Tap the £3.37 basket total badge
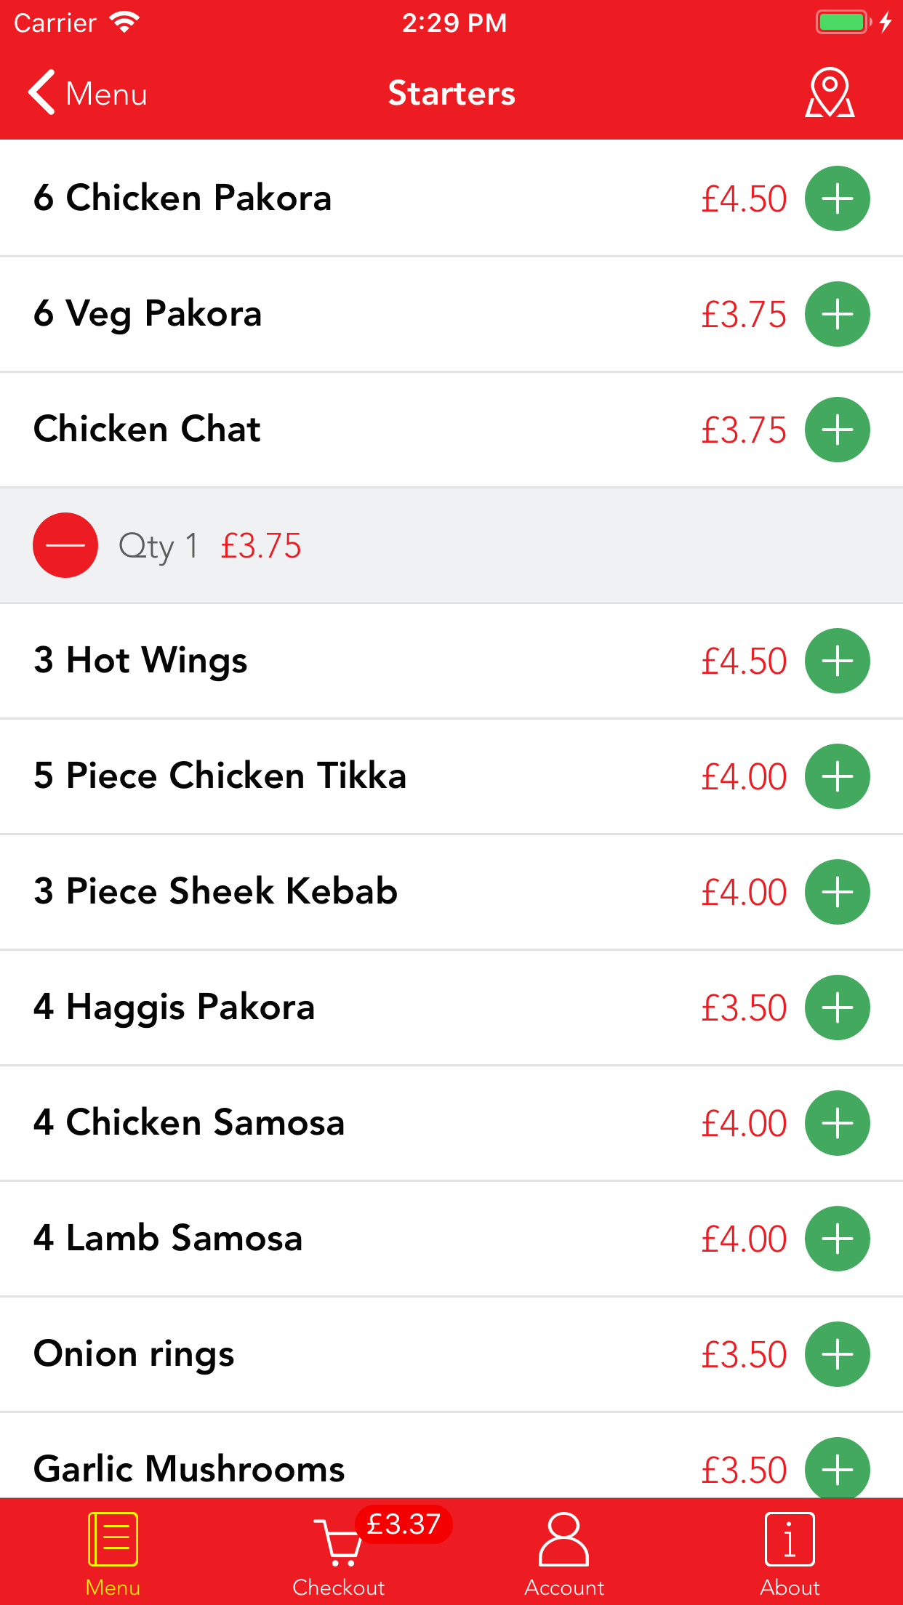Image resolution: width=903 pixels, height=1605 pixels. pos(404,1524)
